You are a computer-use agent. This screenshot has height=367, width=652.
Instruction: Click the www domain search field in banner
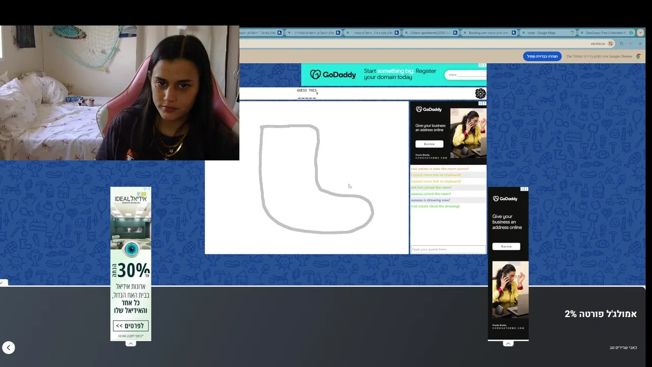click(x=466, y=75)
